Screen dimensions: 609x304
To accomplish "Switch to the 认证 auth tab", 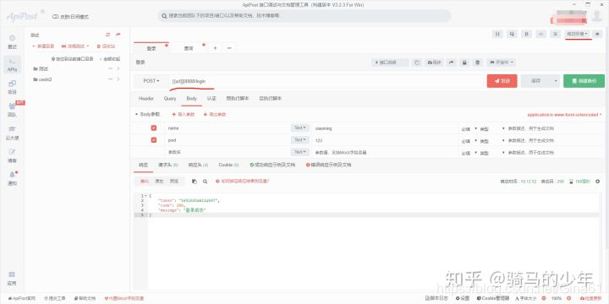I will coord(211,99).
